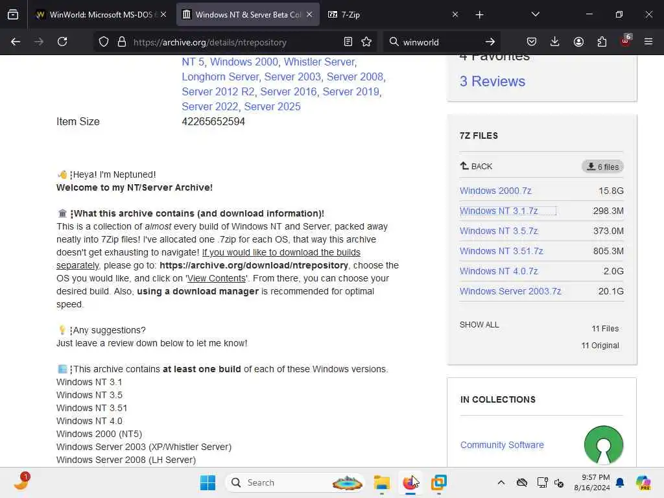Viewport: 664px width, 498px height.
Task: Open Firefox View recent browsing icon
Action: coord(13,14)
